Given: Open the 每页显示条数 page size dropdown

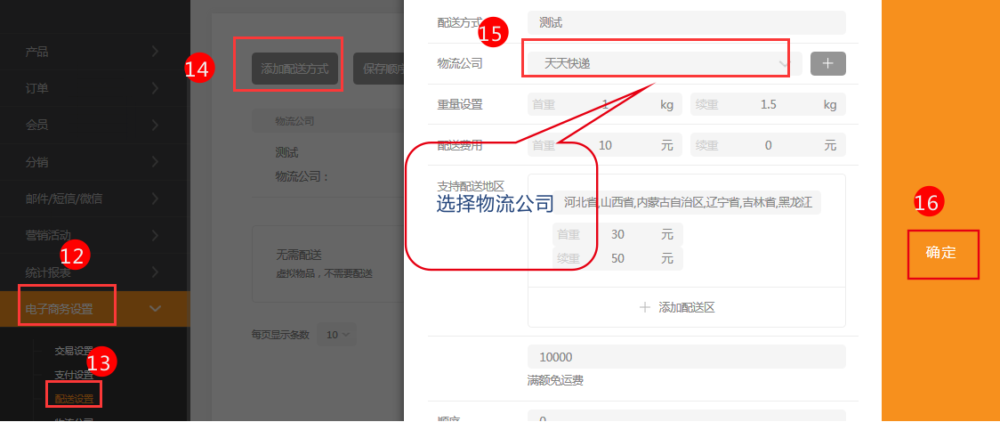Looking at the screenshot, I should click(339, 335).
